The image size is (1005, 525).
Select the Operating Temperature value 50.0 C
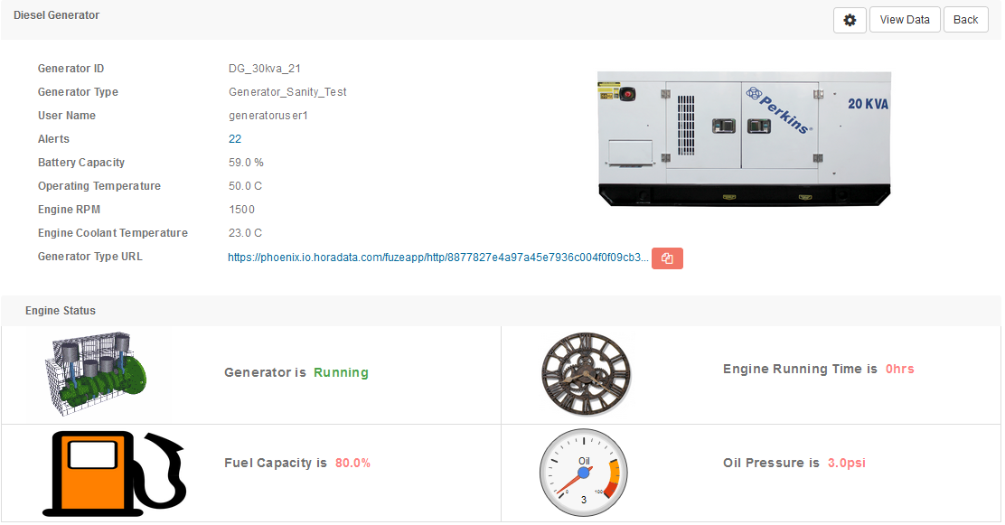(x=246, y=186)
